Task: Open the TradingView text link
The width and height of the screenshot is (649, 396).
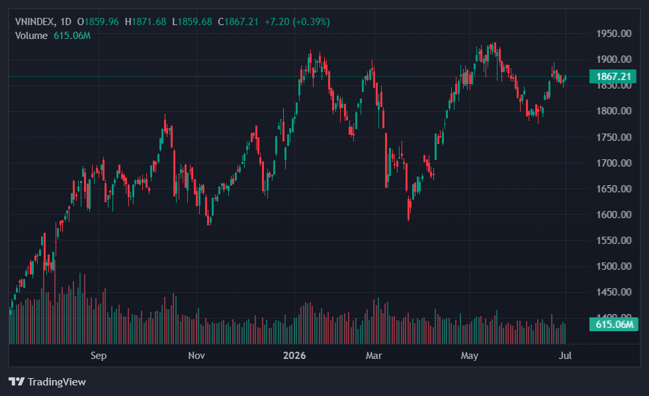Action: point(57,381)
